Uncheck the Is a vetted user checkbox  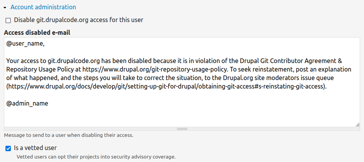(8, 148)
